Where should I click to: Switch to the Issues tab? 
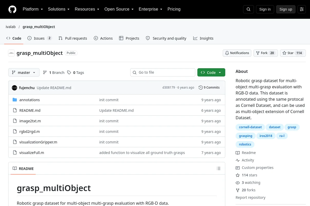click(x=40, y=38)
